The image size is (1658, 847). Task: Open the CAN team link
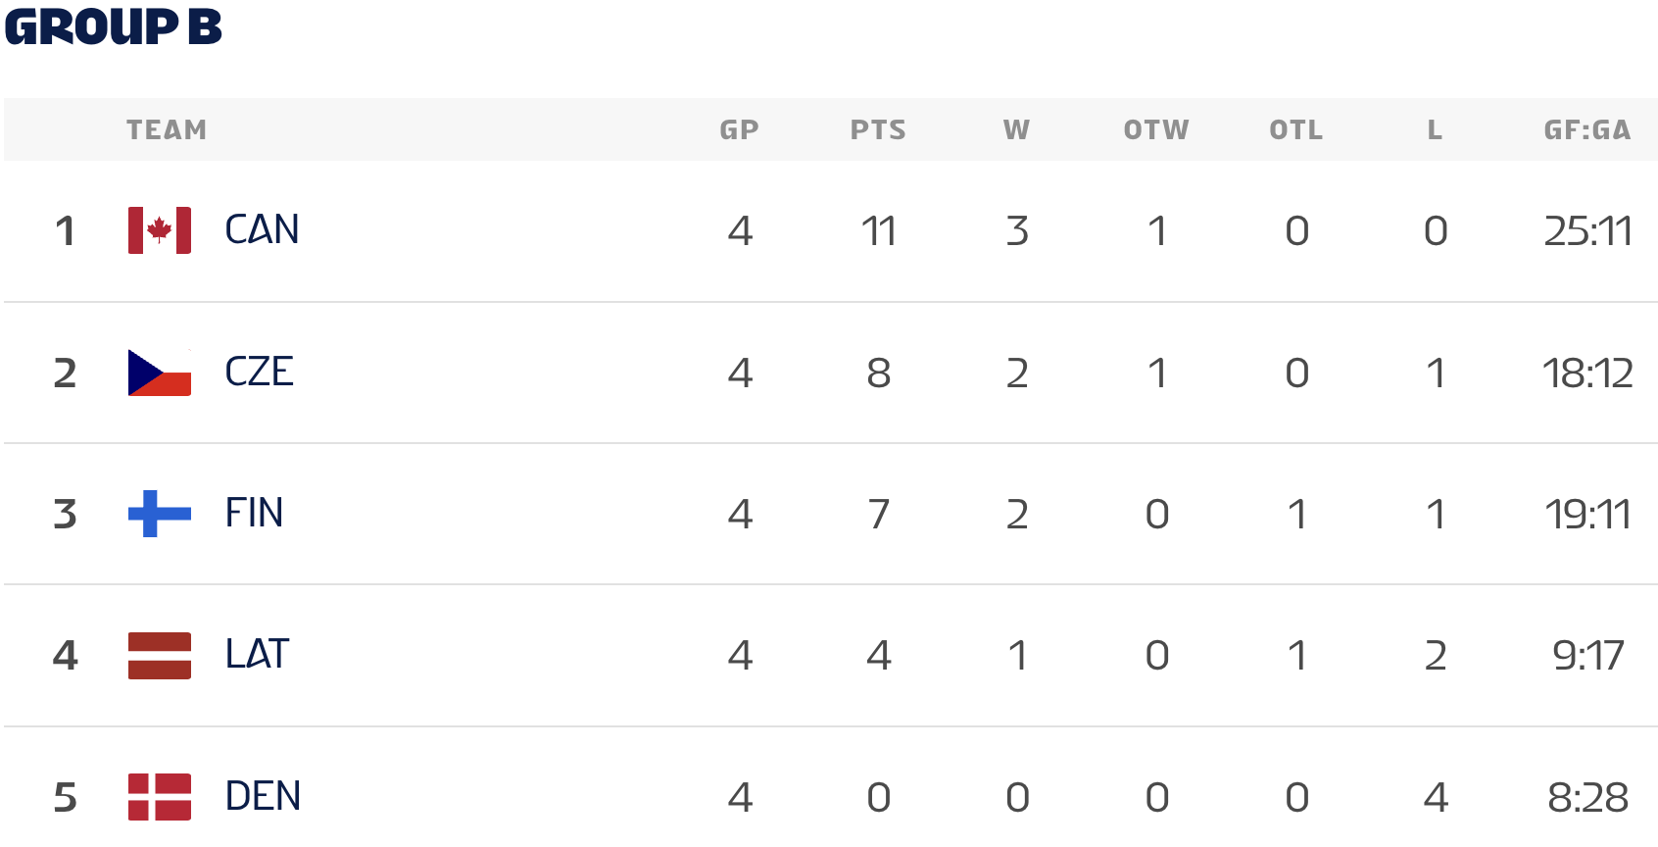tap(262, 230)
